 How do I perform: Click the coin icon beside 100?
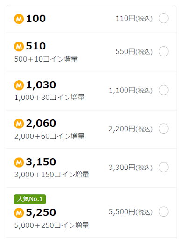tap(19, 19)
